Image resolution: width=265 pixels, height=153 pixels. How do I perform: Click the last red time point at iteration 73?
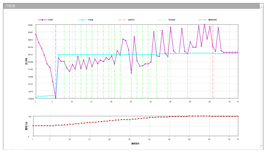(238, 116)
